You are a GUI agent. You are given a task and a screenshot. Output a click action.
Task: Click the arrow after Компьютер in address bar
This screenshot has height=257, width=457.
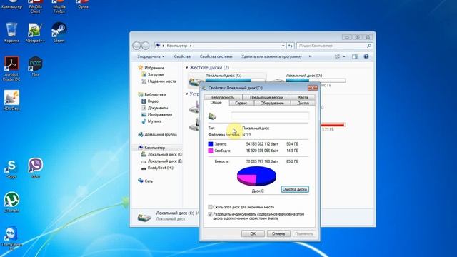point(191,46)
